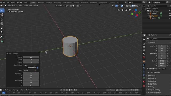Open the Align World dropdown
The width and height of the screenshot is (171, 96).
(x=30, y=70)
